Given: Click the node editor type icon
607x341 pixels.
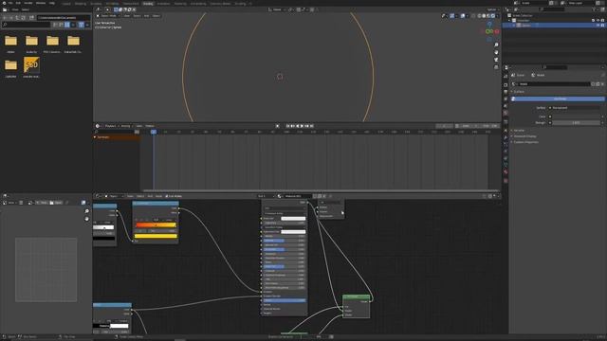Looking at the screenshot, I should coord(99,196).
